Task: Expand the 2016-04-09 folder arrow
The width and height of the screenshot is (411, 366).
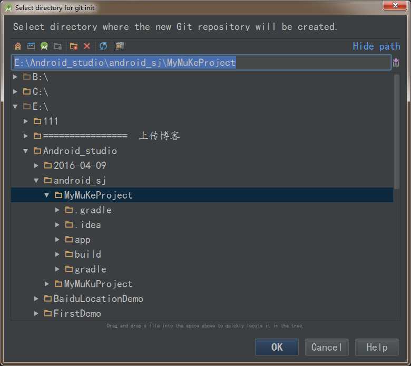Action: pos(36,165)
